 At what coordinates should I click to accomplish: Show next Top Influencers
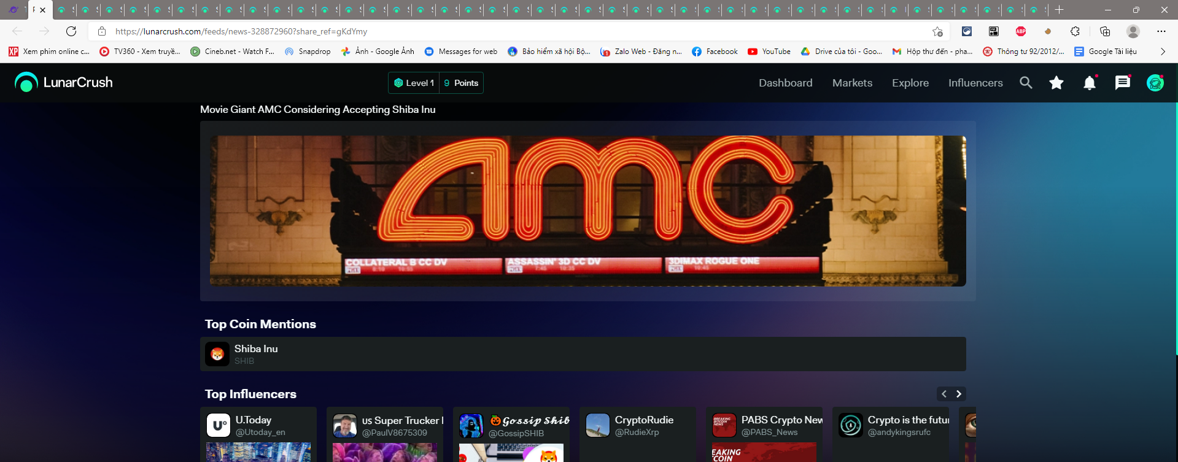(959, 394)
